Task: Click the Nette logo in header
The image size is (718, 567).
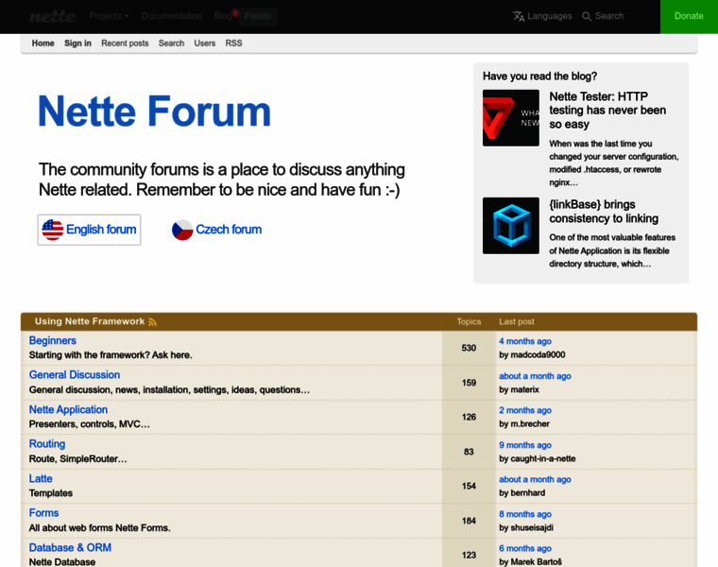Action: click(x=53, y=16)
